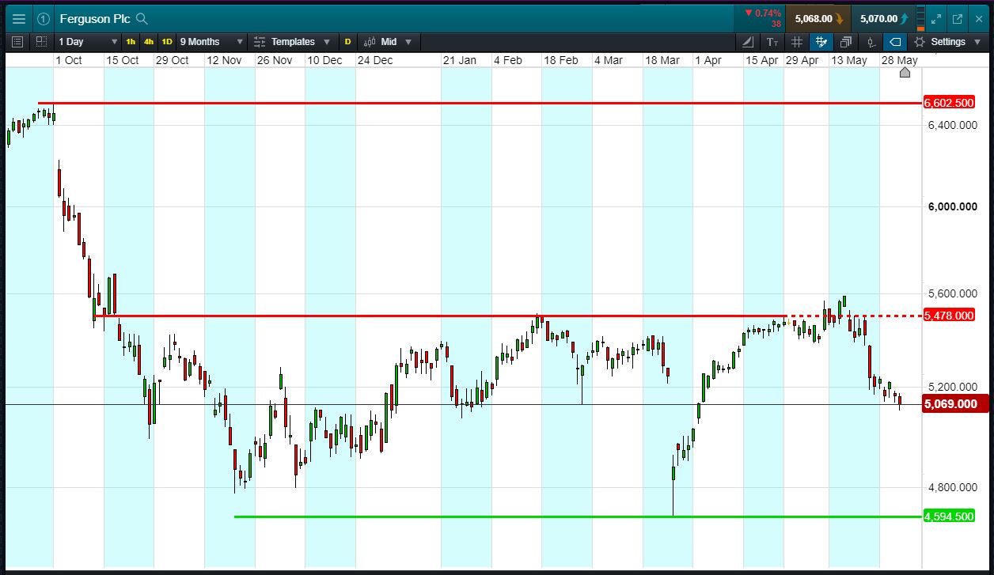Click the candle price marker icon

click(x=871, y=42)
